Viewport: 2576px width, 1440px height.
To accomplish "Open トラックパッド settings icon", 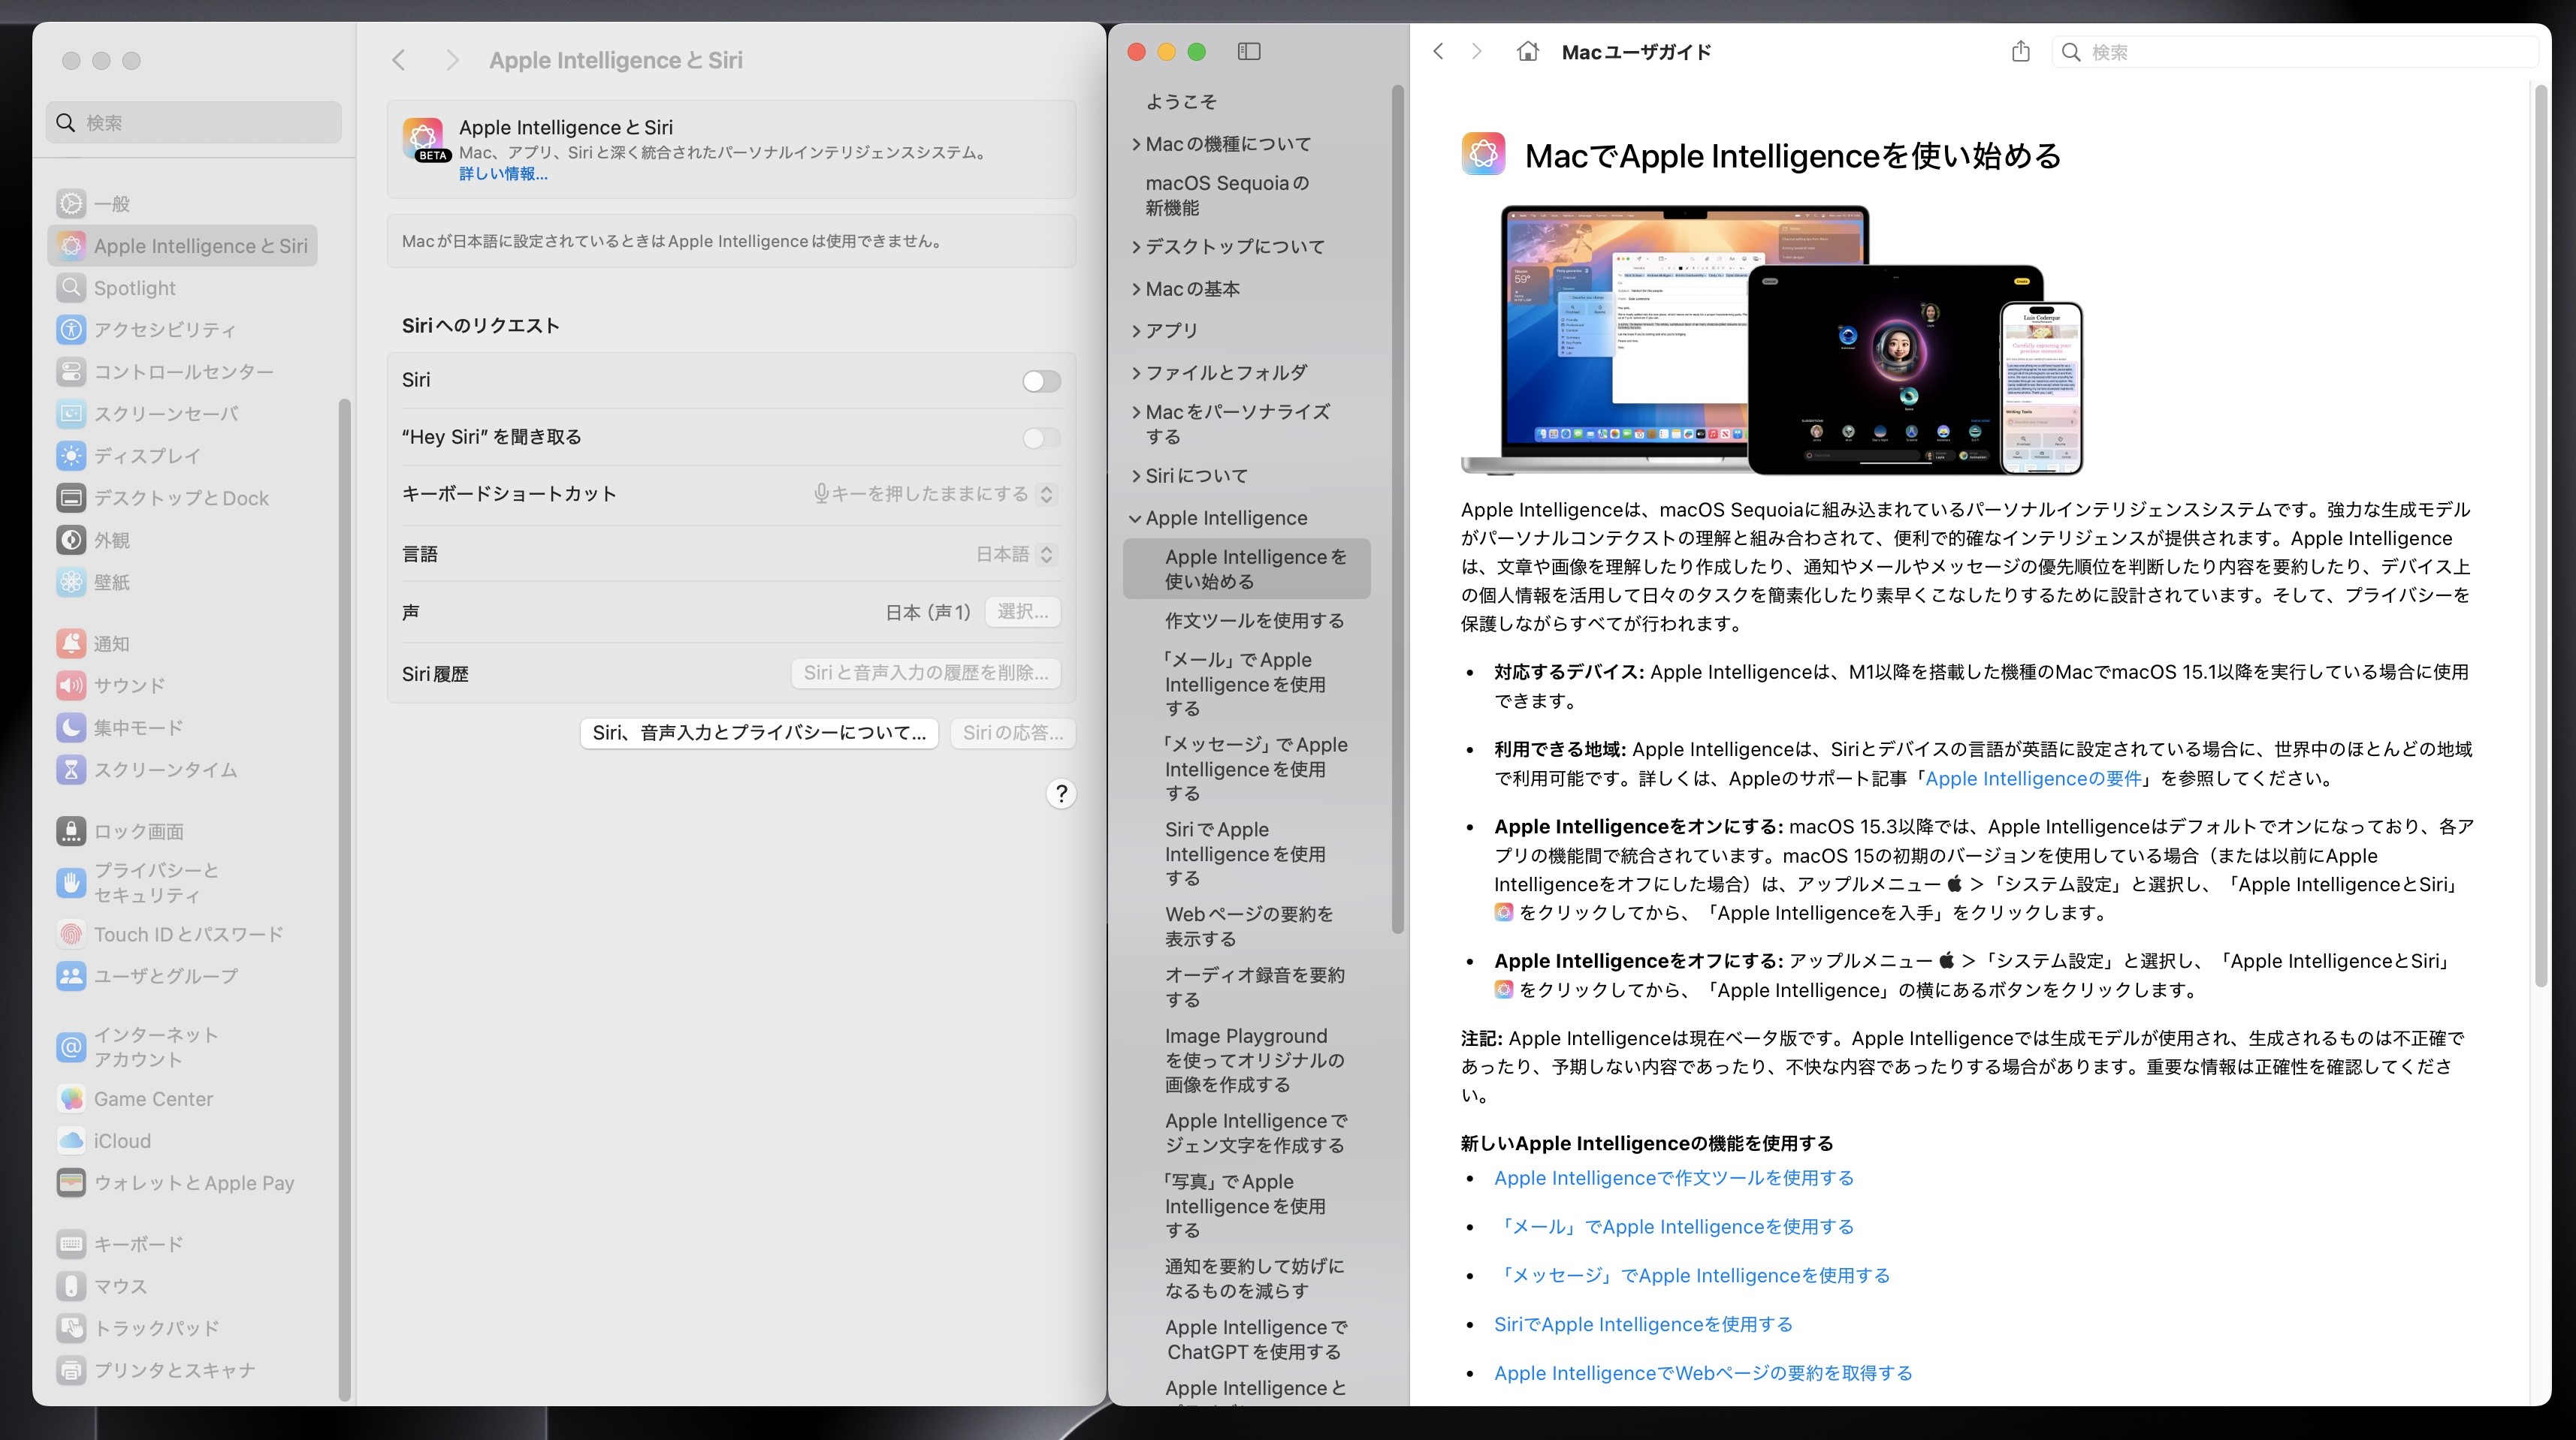I will click(71, 1328).
